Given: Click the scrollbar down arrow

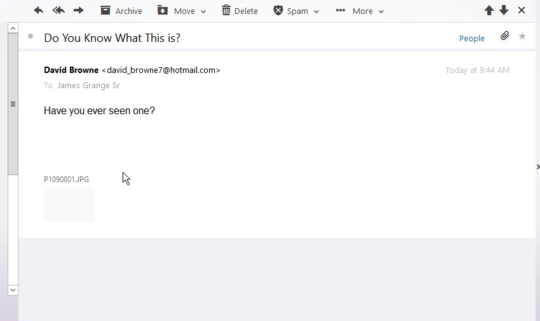Looking at the screenshot, I should click(x=13, y=290).
